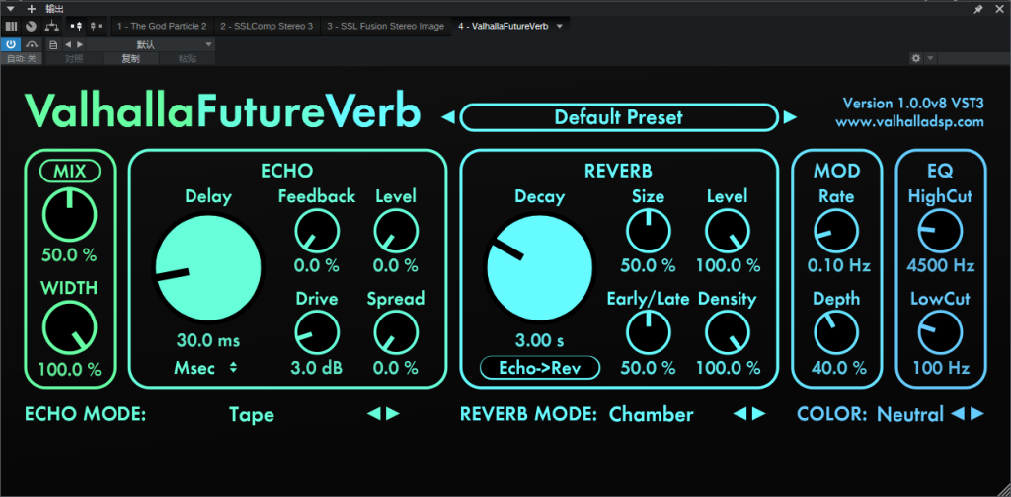Toggle the Echo->Rev routing button
The image size is (1011, 497).
coord(539,368)
